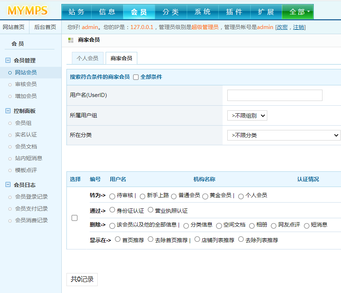Screen dimensions: 341x293
Task: Open the 系统 top menu
Action: coord(203,12)
